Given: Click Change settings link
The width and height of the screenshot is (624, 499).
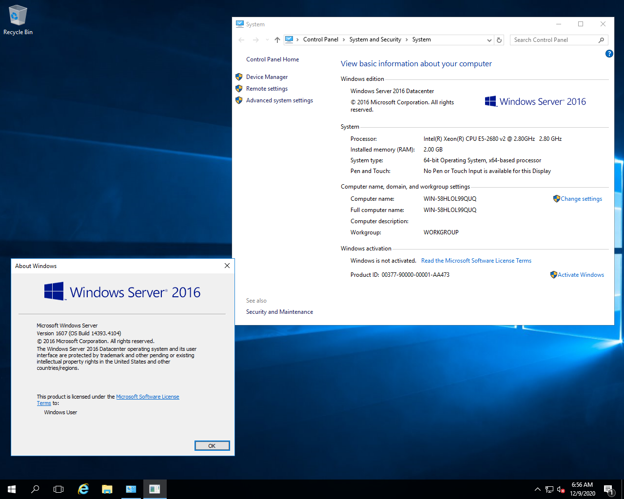Looking at the screenshot, I should click(581, 199).
